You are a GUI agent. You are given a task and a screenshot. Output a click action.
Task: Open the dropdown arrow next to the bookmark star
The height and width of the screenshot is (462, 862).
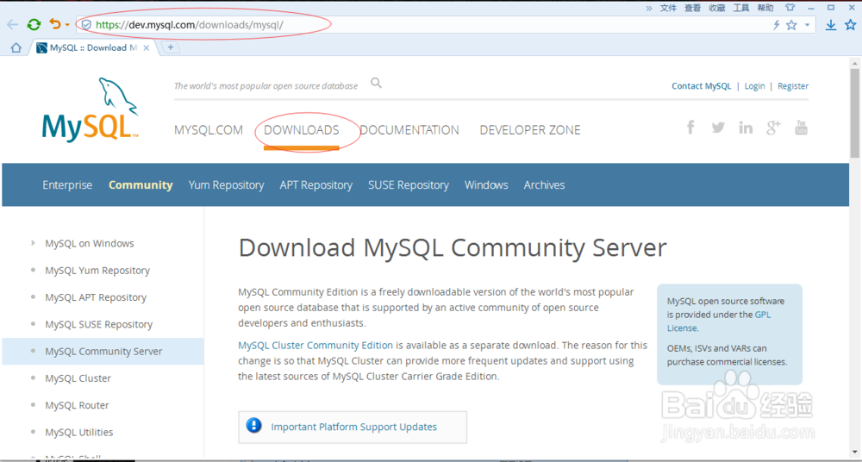tap(807, 25)
